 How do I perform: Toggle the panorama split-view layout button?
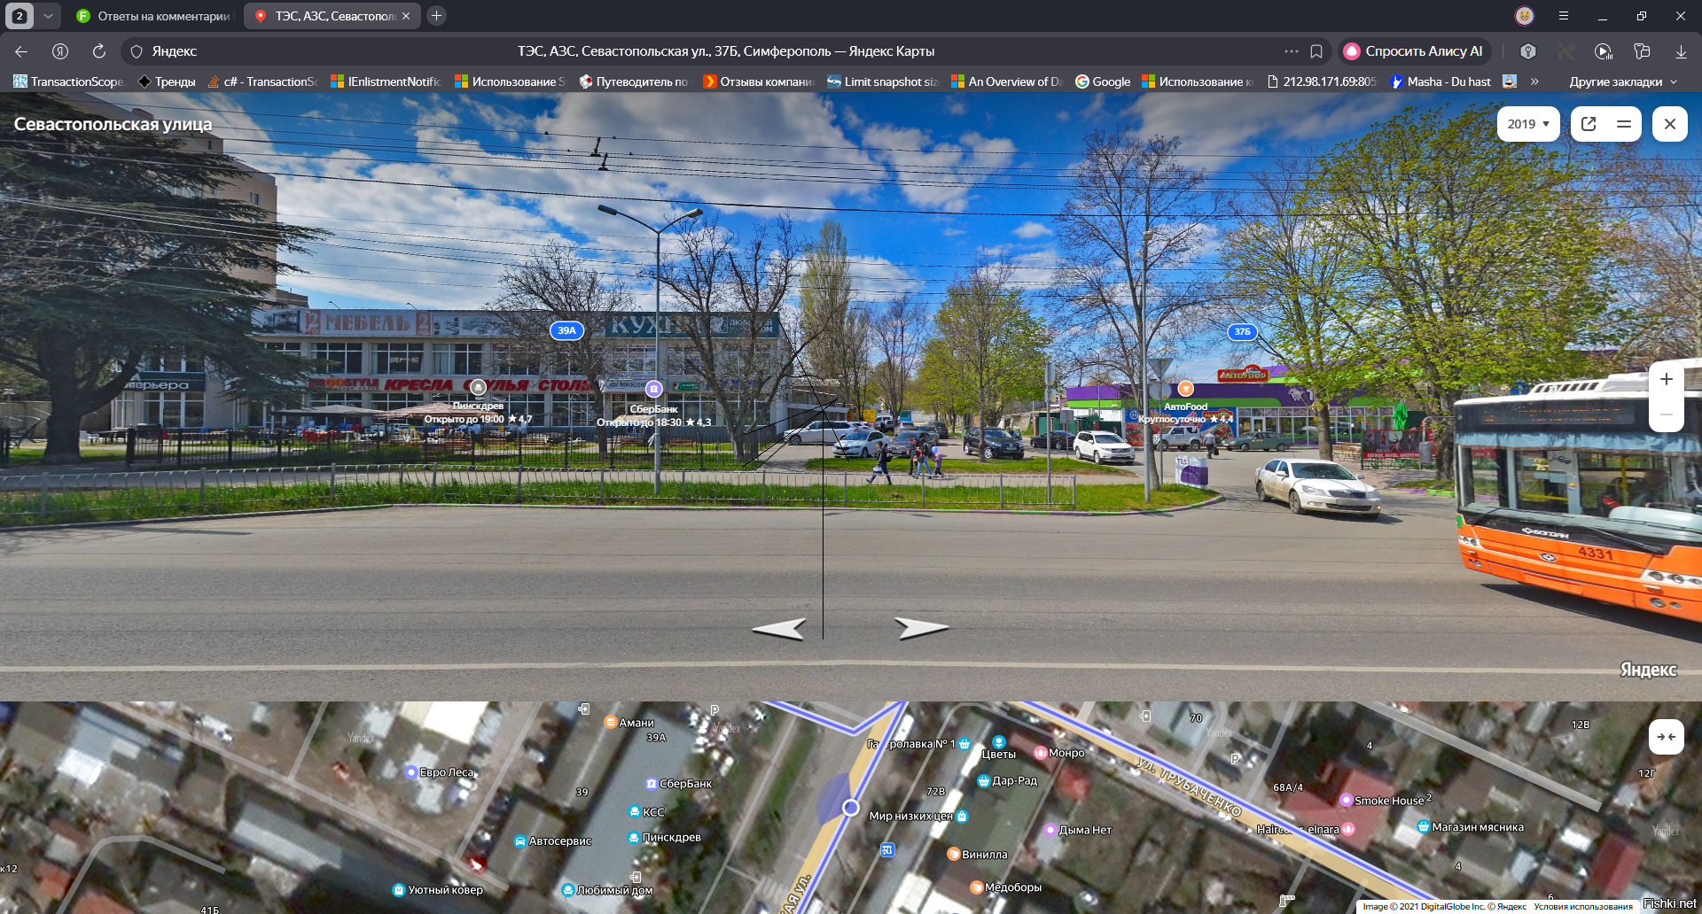pyautogui.click(x=1624, y=124)
